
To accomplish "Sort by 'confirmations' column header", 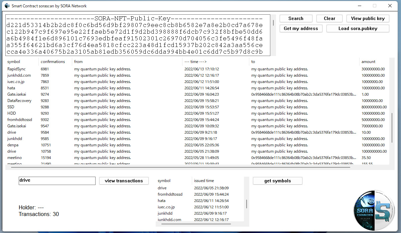I will tap(55, 62).
